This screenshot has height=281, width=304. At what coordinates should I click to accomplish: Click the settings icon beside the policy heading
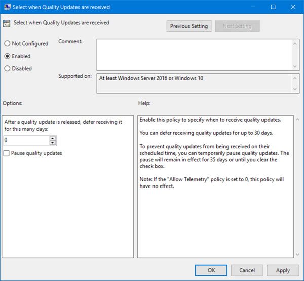click(x=8, y=24)
